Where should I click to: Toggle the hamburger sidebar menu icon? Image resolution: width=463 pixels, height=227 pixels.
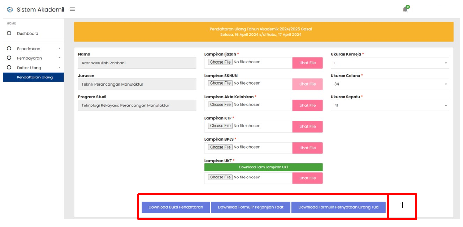[x=72, y=9]
